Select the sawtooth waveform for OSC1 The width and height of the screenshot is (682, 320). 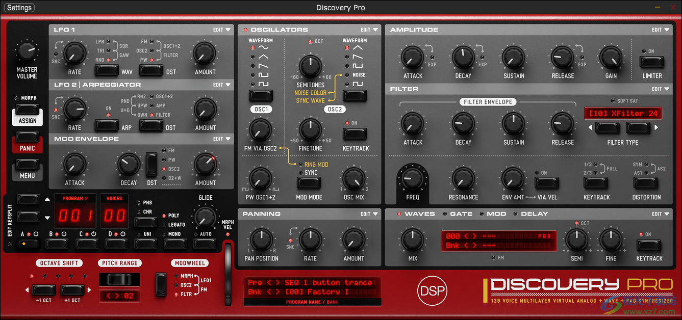[253, 65]
